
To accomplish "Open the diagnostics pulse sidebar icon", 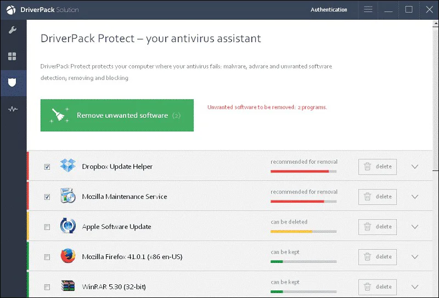I will pyautogui.click(x=13, y=109).
